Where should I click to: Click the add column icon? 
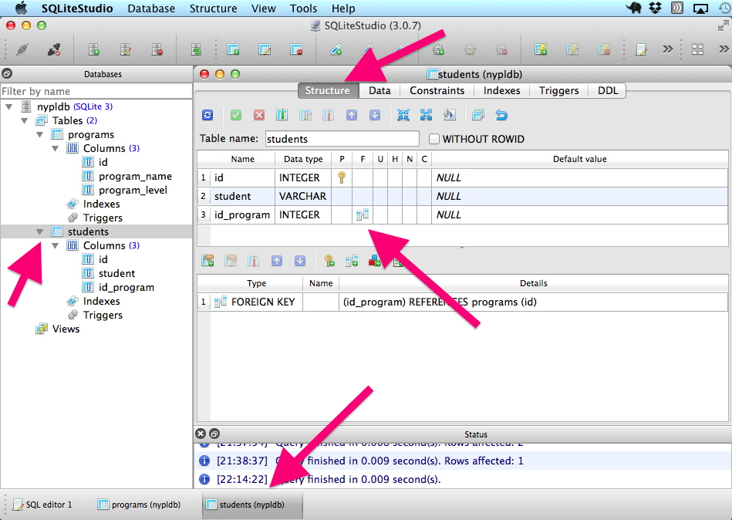[x=282, y=115]
